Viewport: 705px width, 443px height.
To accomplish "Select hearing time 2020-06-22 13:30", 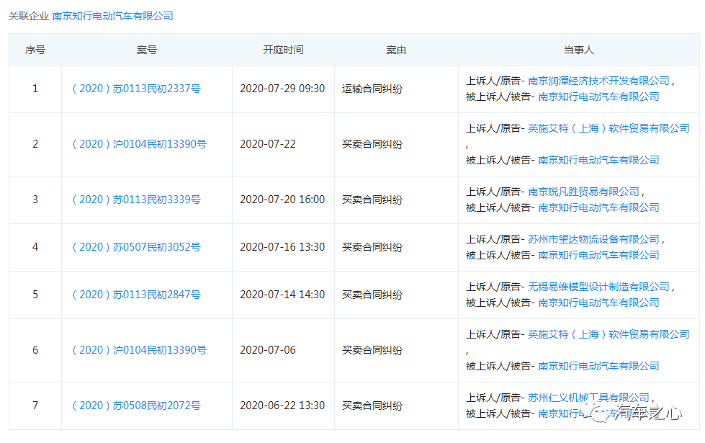I will [282, 406].
